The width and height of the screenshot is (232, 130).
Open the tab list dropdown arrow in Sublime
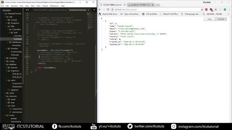tap(94, 10)
